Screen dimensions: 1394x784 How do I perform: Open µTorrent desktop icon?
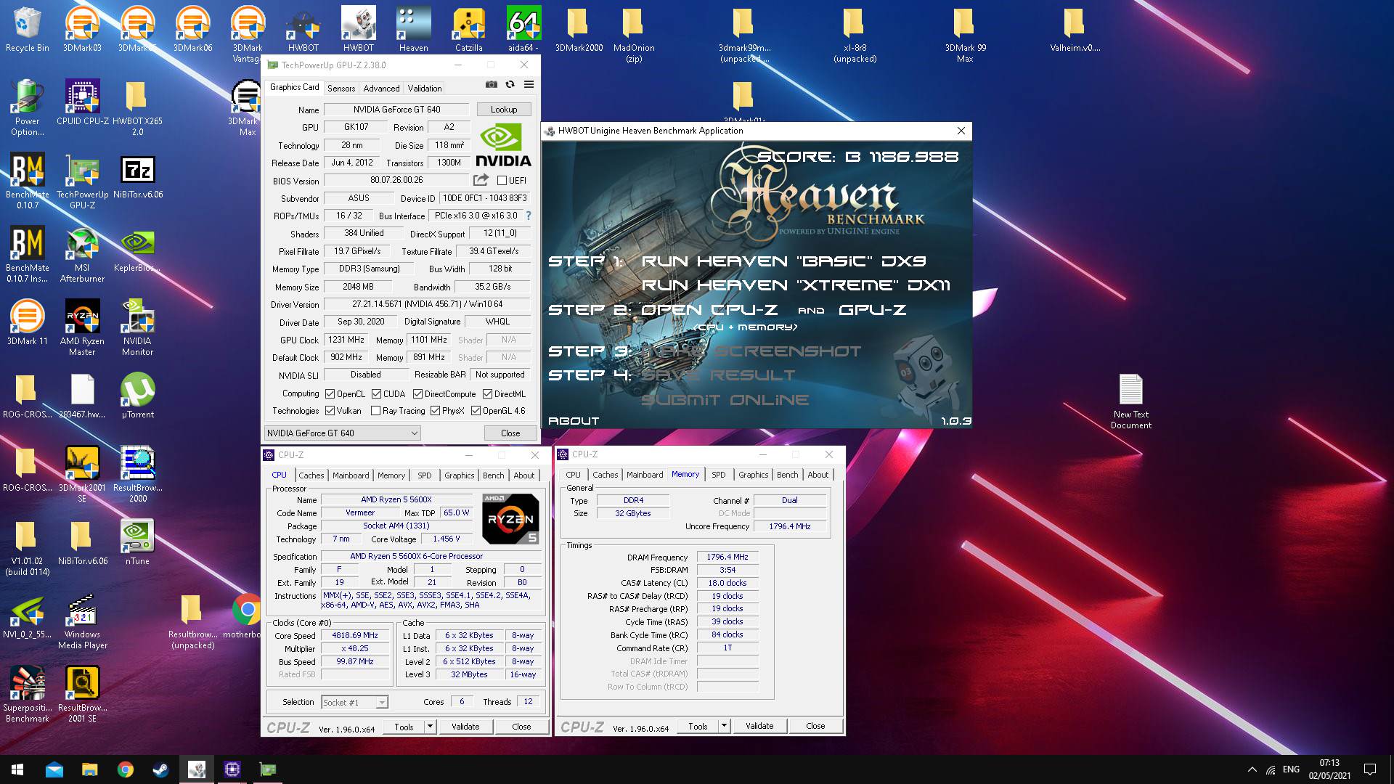tap(137, 396)
